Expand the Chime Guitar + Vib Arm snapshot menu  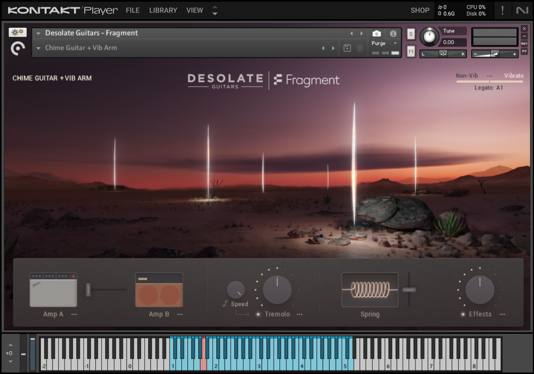[38, 48]
